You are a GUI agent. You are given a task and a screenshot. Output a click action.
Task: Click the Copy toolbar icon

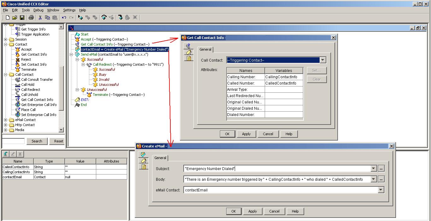click(x=48, y=18)
